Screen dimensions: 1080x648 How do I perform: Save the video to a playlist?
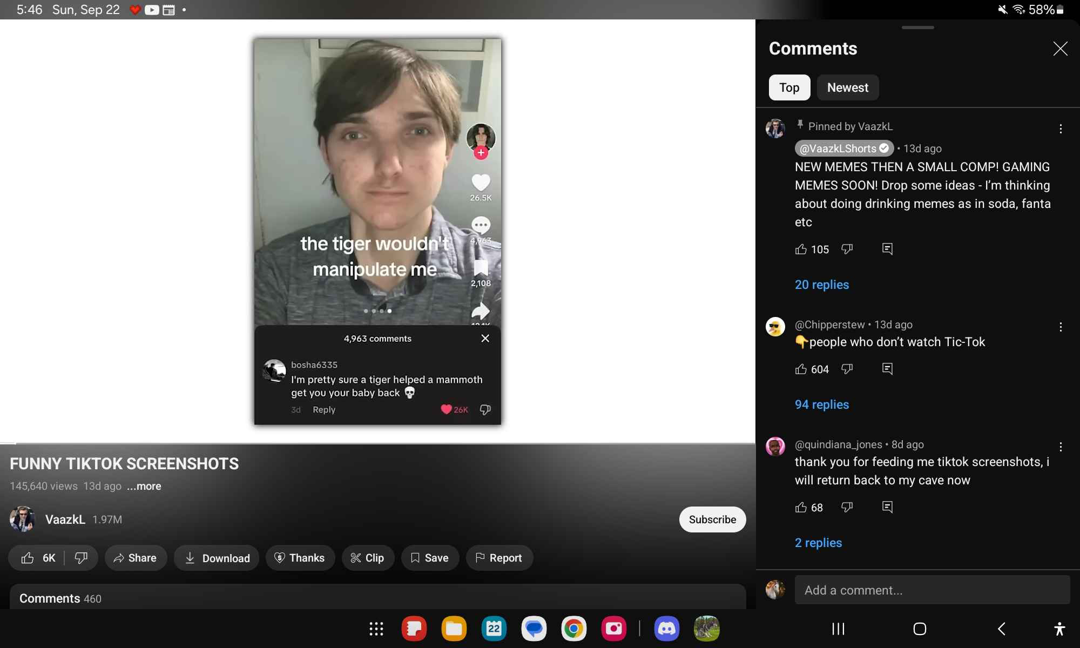click(x=430, y=558)
